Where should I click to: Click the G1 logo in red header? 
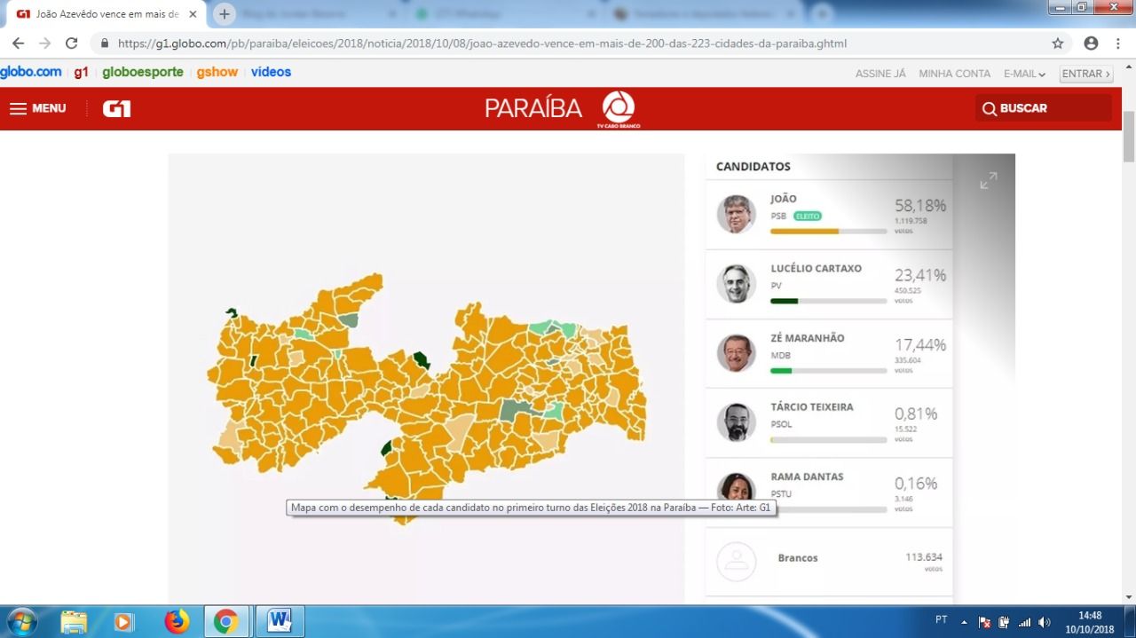point(116,108)
